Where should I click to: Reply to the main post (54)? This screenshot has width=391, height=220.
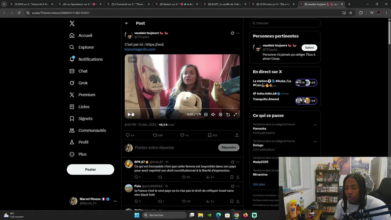[x=130, y=135]
